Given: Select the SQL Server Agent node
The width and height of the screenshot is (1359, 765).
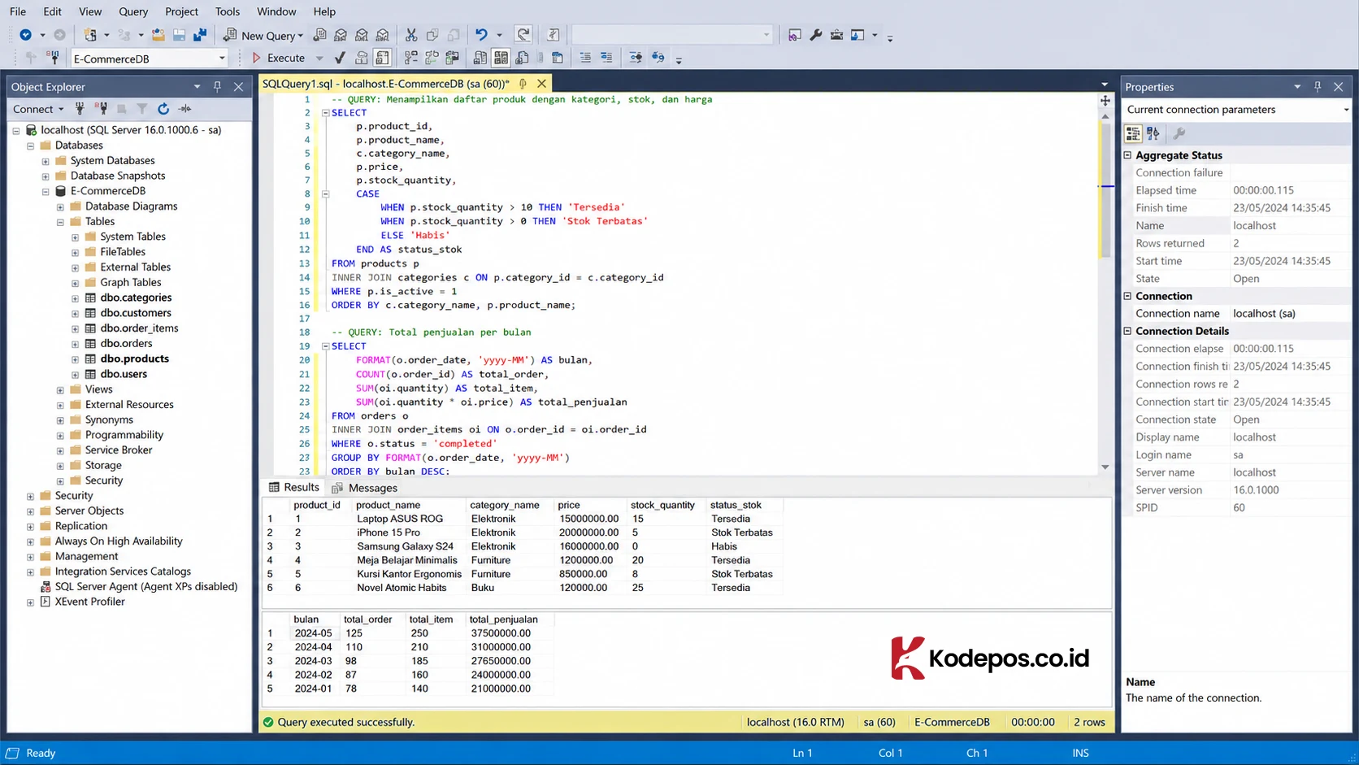Looking at the screenshot, I should click(146, 586).
